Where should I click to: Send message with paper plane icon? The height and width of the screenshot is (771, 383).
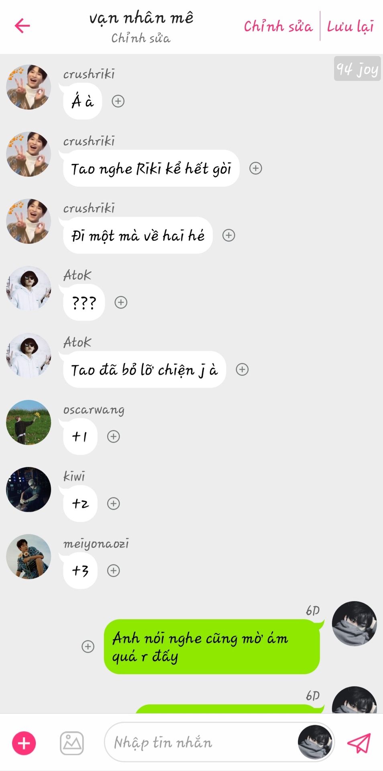[359, 743]
